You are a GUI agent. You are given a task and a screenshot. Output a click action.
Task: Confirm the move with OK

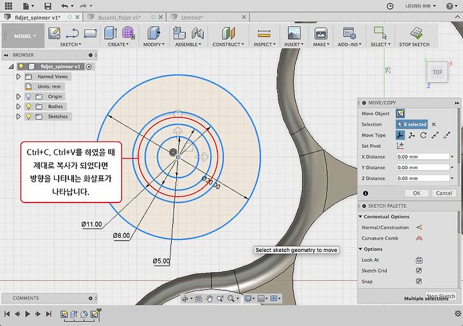pyautogui.click(x=416, y=193)
